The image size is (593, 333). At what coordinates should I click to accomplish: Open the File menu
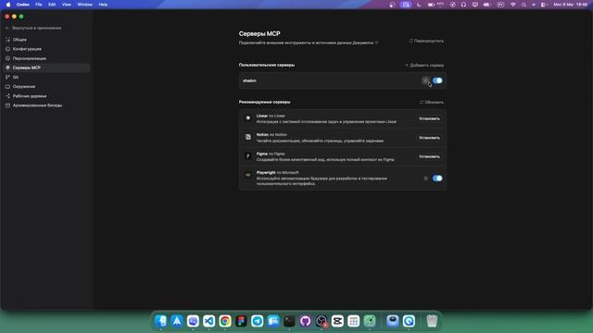[39, 5]
